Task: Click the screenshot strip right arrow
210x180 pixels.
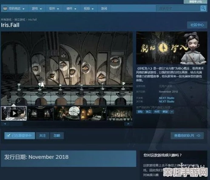Action: coord(128,124)
